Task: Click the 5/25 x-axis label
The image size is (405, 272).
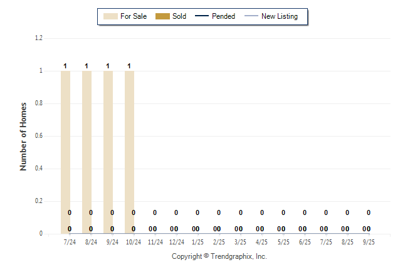Action: pyautogui.click(x=283, y=241)
